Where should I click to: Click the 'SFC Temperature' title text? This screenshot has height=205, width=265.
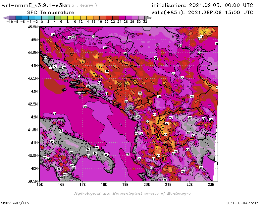click(x=51, y=13)
